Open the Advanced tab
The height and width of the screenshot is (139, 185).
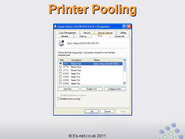click(119, 36)
